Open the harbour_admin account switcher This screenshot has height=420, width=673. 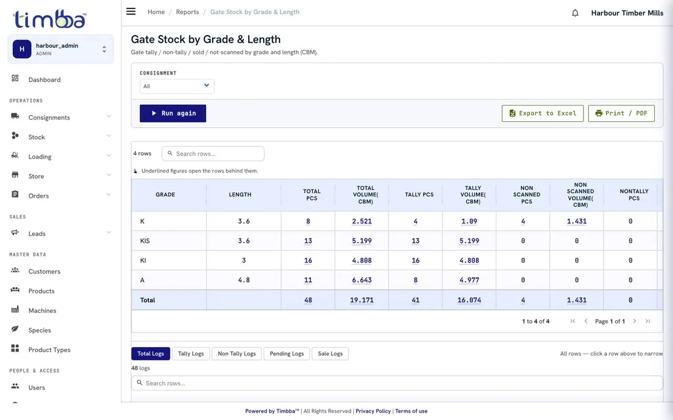point(60,49)
